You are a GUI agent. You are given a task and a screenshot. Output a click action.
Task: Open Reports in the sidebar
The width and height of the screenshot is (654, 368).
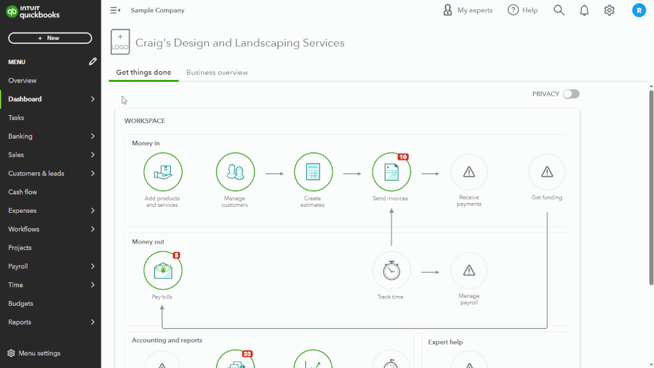tap(20, 322)
